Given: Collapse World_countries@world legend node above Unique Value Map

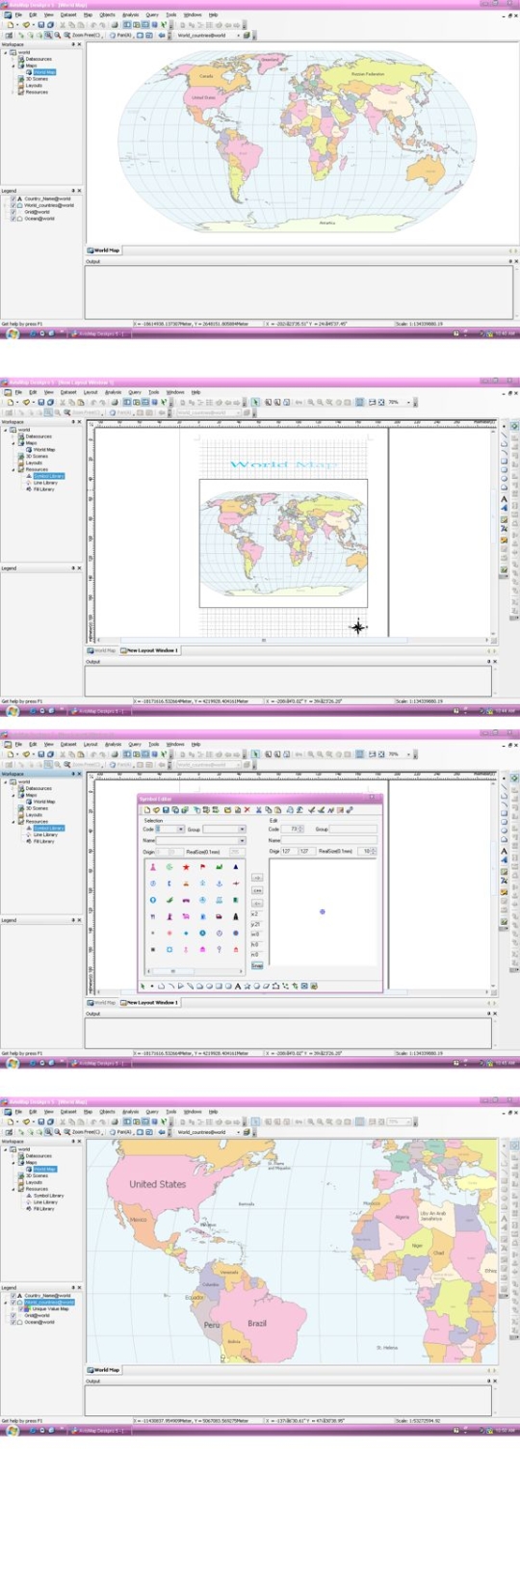Looking at the screenshot, I should [x=8, y=1303].
